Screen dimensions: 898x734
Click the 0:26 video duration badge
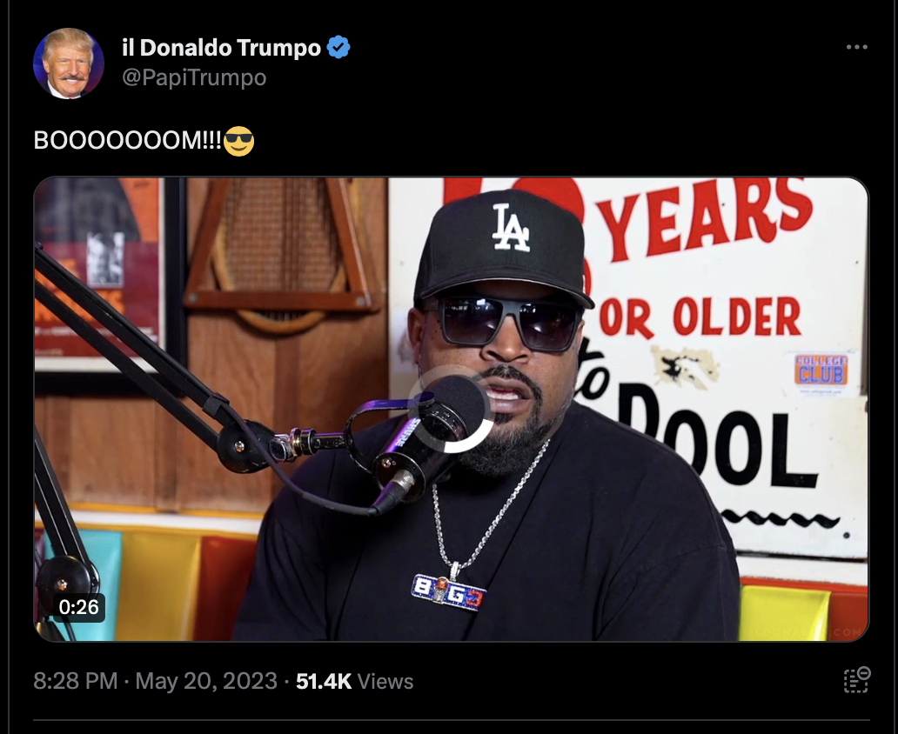point(78,607)
